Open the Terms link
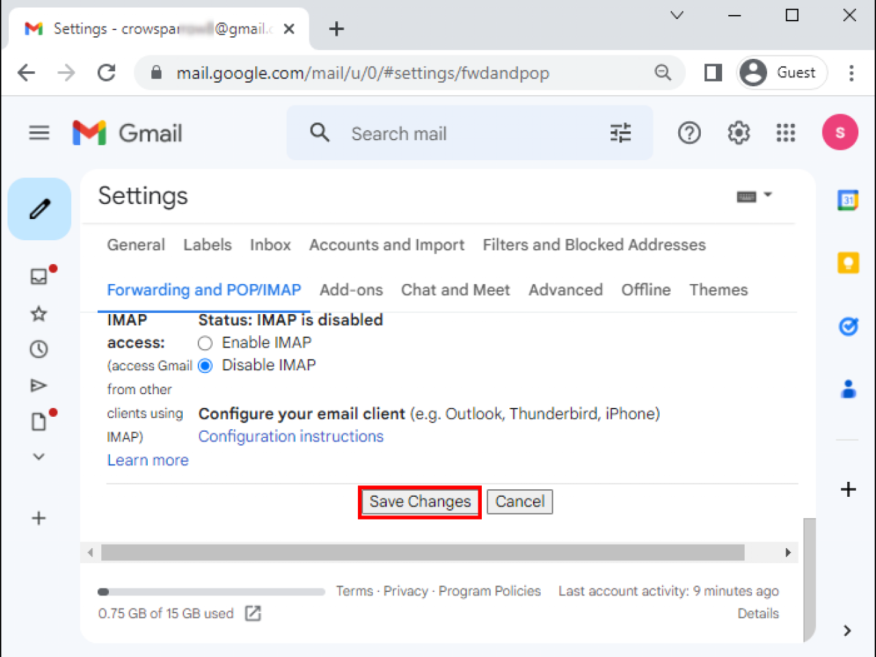The image size is (876, 657). click(x=355, y=591)
